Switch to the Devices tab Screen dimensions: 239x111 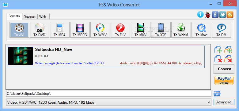click(x=30, y=17)
